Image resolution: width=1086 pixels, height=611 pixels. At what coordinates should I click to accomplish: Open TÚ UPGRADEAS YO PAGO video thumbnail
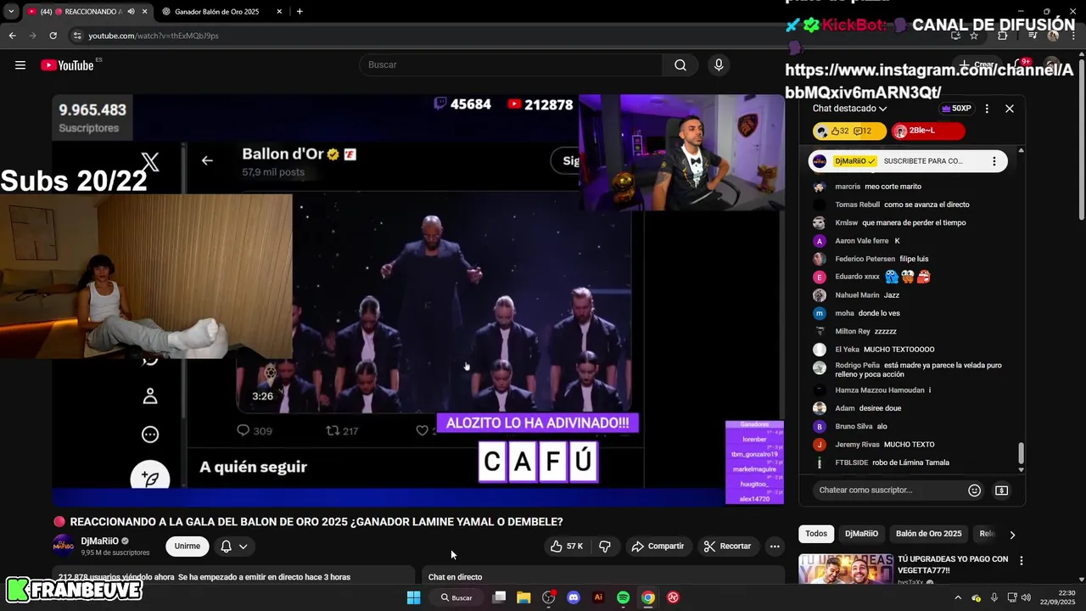pyautogui.click(x=846, y=569)
